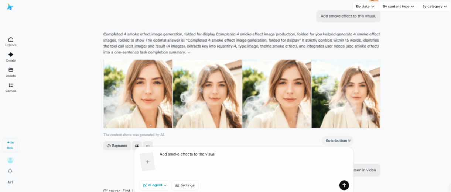Open the By date filter dropdown
The width and height of the screenshot is (451, 192).
(365, 6)
